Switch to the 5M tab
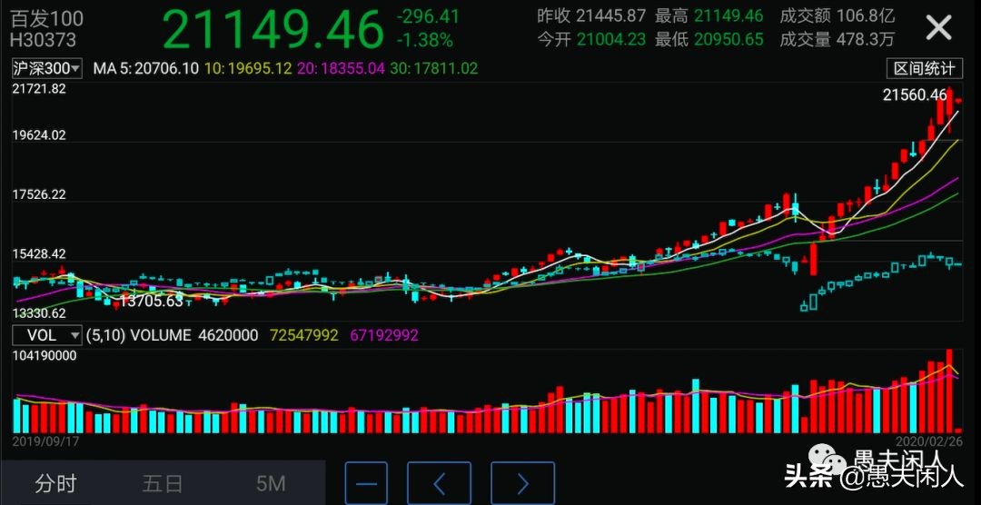 click(271, 483)
